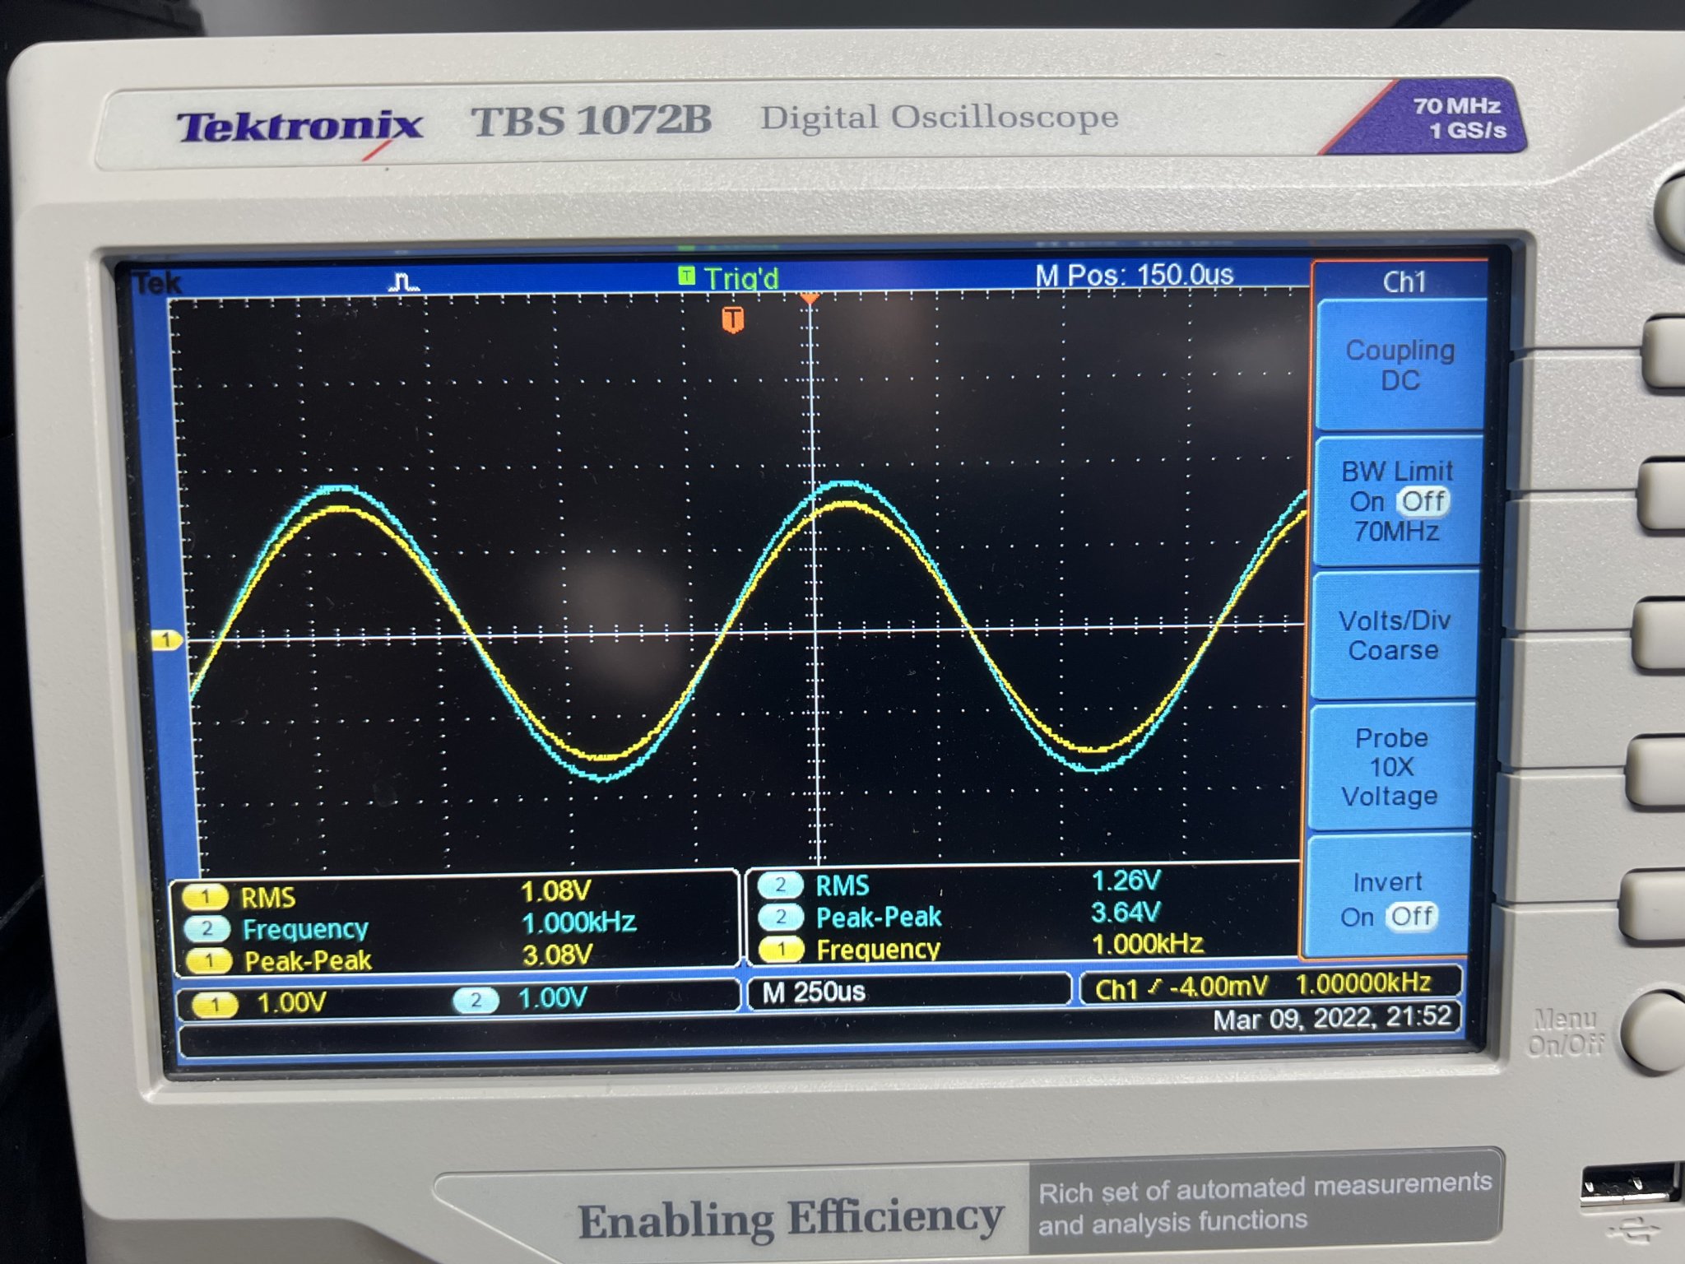Screen dimensions: 1685x1264
Task: Click the orange trigger position T marker
Action: click(x=733, y=318)
